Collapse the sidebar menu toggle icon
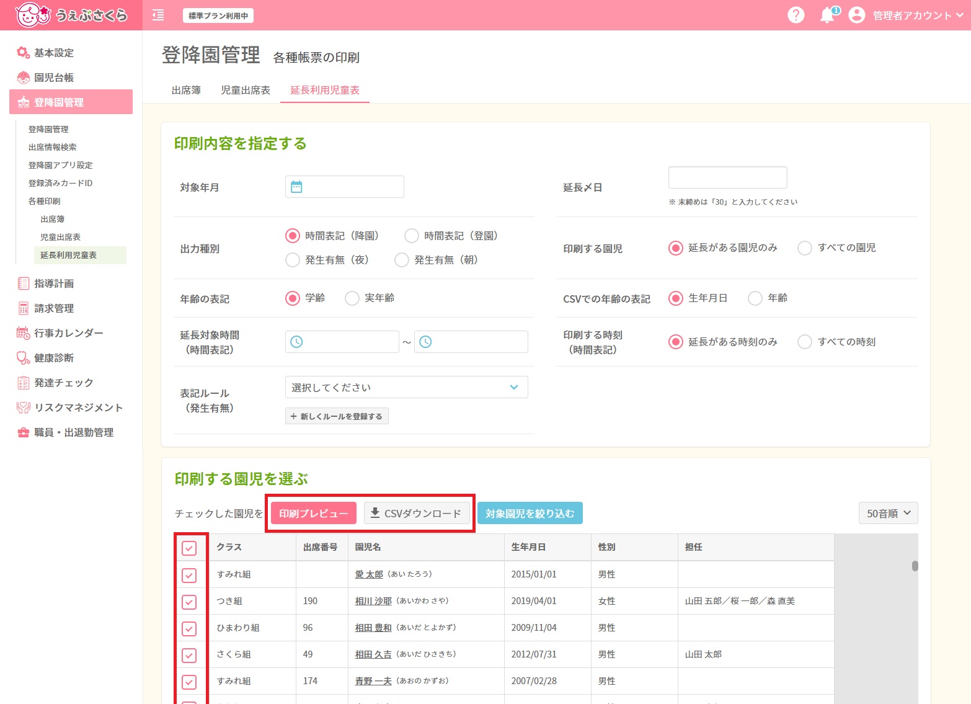 click(158, 16)
